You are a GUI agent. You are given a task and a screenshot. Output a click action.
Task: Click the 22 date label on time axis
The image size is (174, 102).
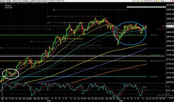click(x=20, y=99)
